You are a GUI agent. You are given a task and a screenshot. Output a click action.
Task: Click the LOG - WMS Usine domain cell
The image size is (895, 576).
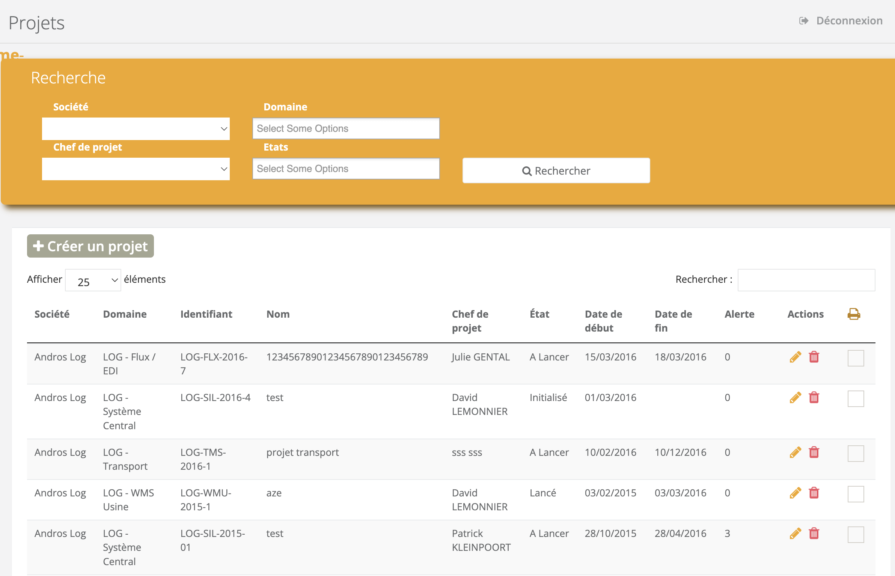tap(128, 500)
